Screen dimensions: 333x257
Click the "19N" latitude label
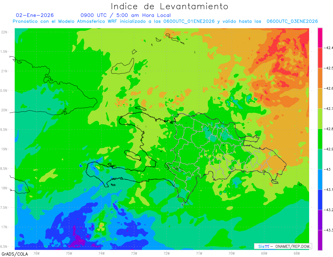[4, 149]
